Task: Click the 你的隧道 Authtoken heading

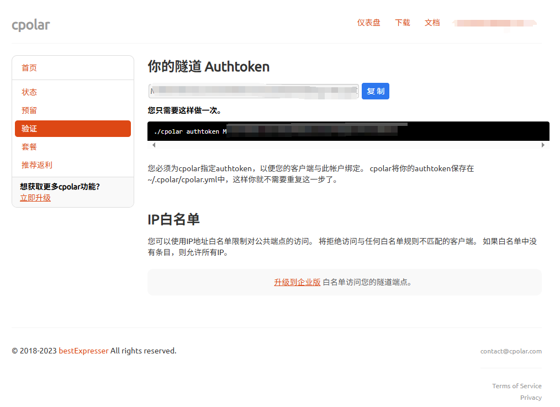Action: tap(209, 67)
